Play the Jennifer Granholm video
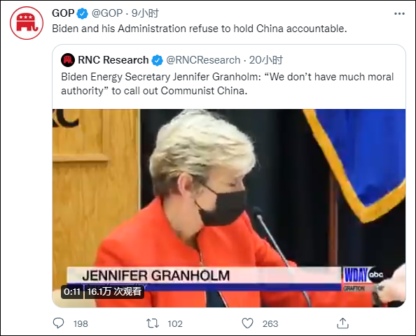Image resolution: width=416 pixels, height=336 pixels. click(229, 208)
